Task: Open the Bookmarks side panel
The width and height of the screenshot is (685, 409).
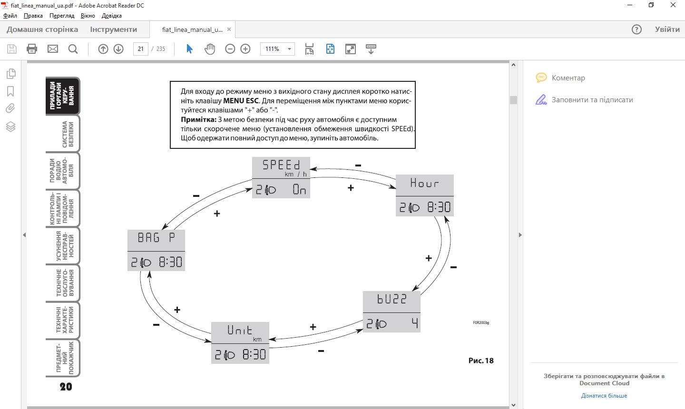Action: tap(10, 91)
